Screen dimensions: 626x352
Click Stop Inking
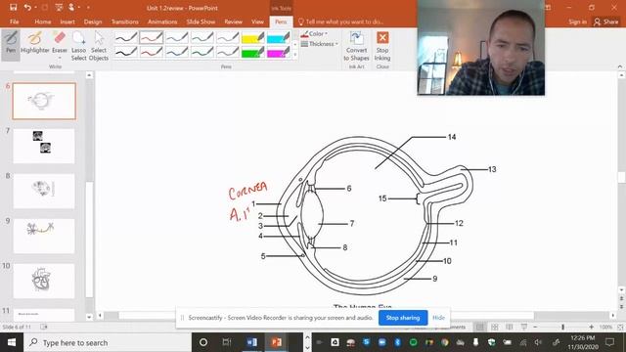pos(382,46)
